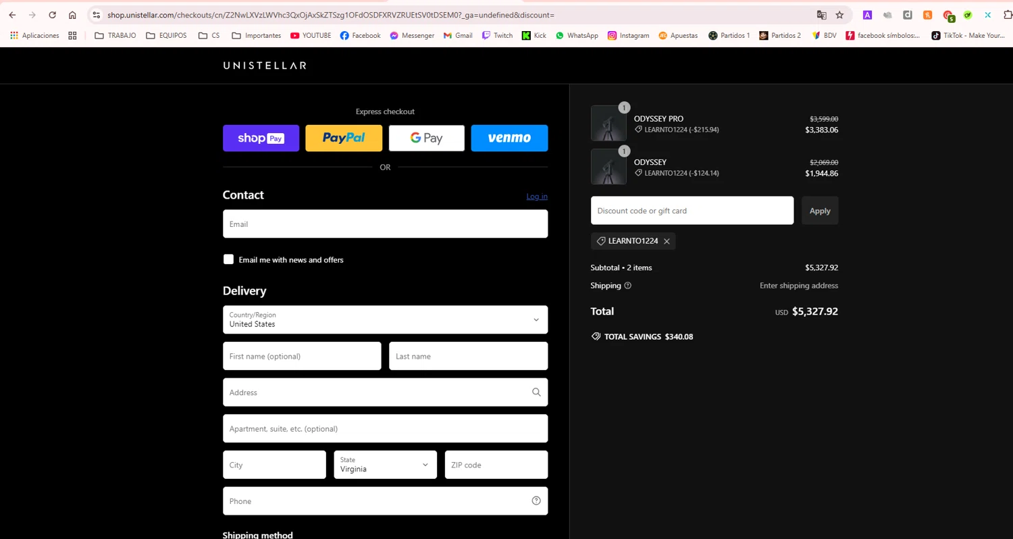Open the Kick bookmark
1013x539 pixels.
tap(534, 35)
